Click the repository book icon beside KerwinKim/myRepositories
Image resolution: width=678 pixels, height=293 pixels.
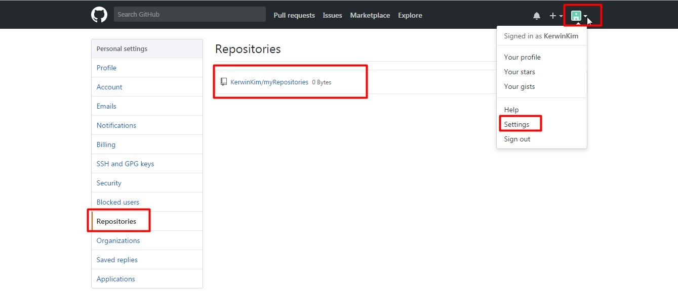click(x=224, y=82)
